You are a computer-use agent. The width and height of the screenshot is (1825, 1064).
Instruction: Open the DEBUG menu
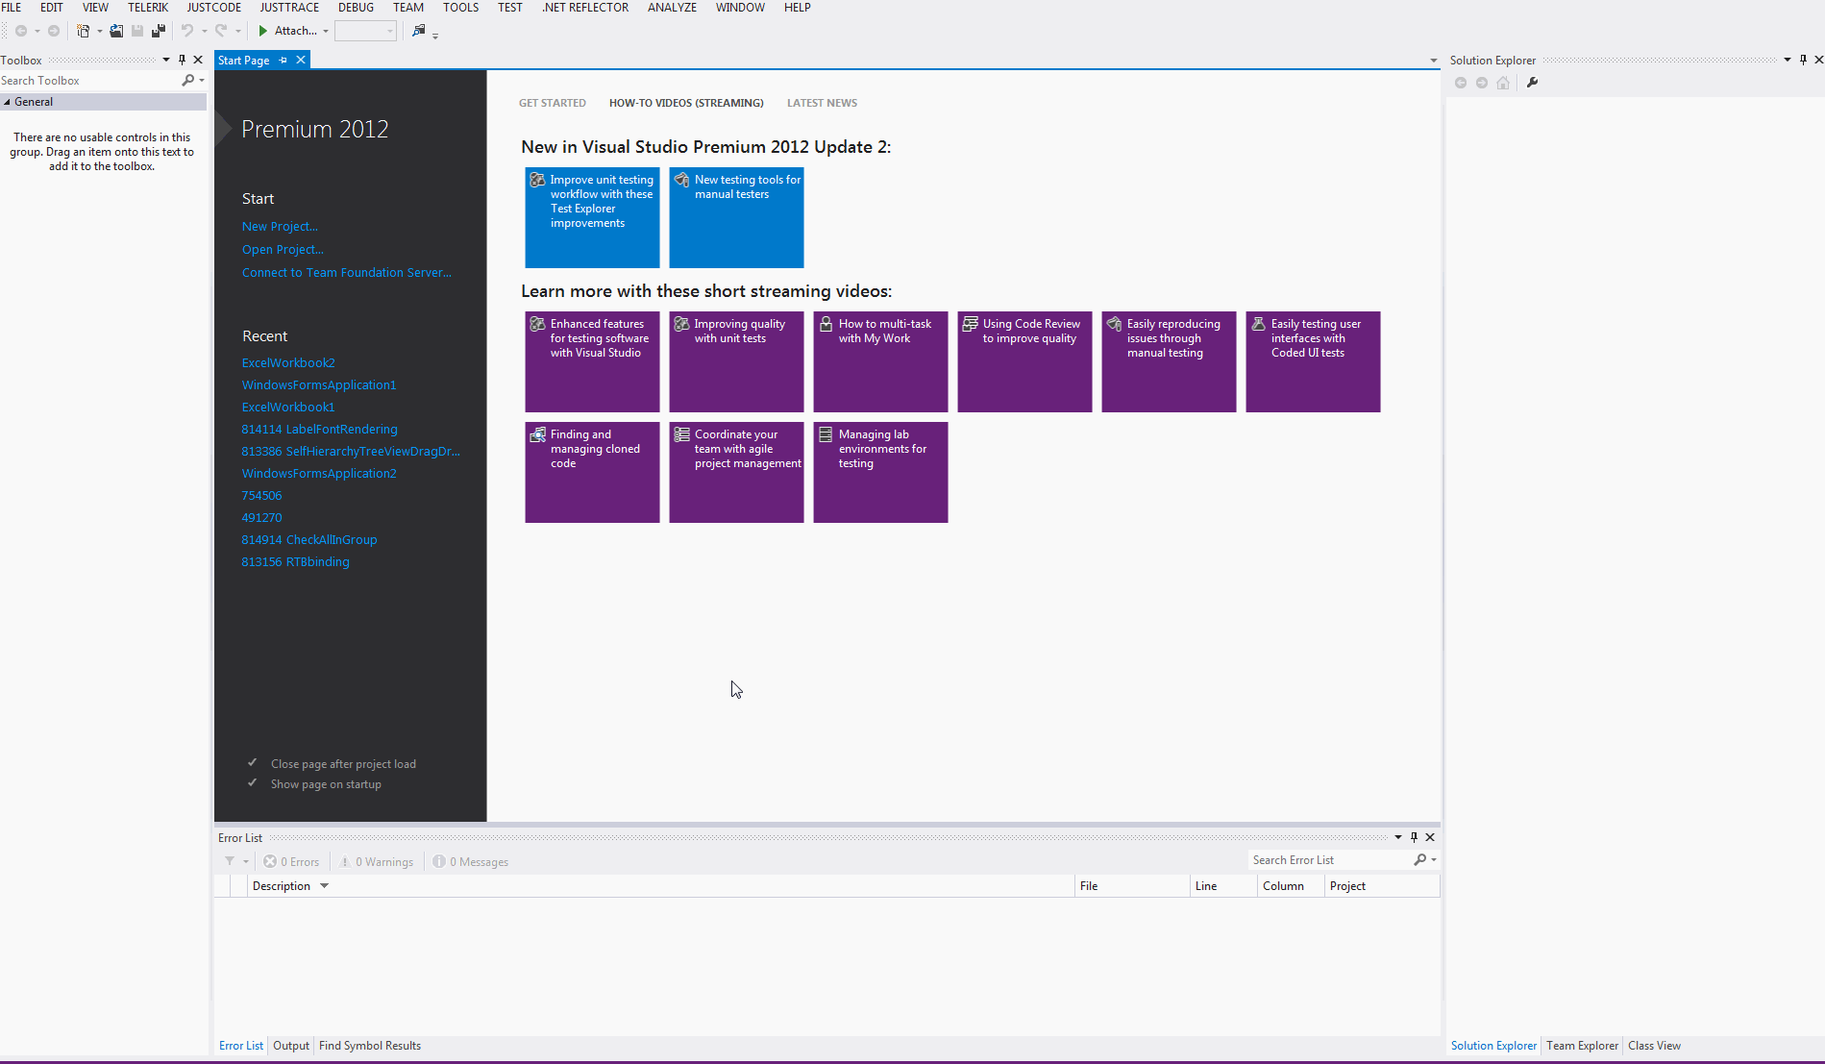pos(356,8)
